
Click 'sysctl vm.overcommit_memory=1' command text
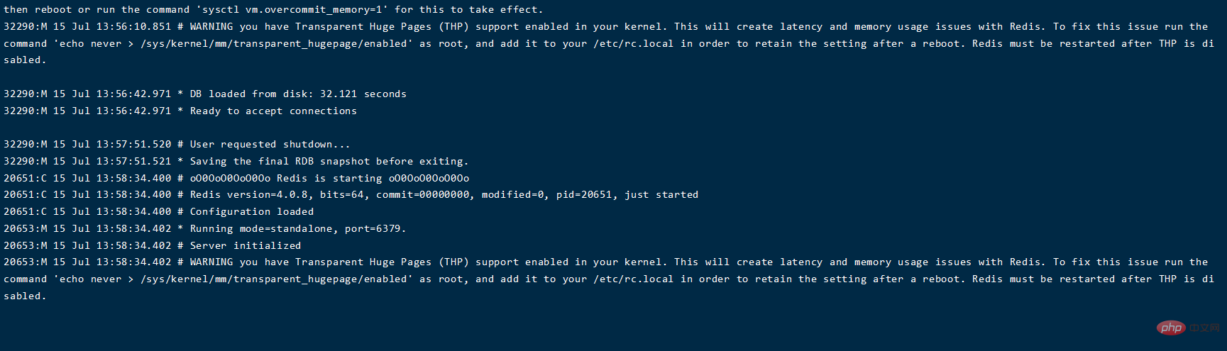point(295,10)
